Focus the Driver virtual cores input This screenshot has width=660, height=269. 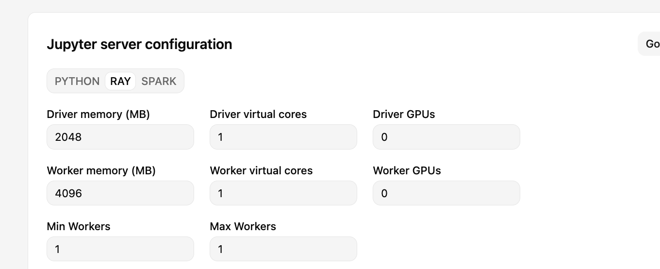[x=283, y=137]
